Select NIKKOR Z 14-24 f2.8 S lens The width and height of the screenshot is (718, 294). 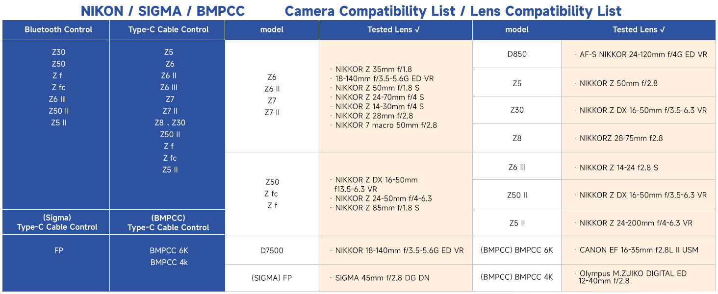pyautogui.click(x=618, y=168)
